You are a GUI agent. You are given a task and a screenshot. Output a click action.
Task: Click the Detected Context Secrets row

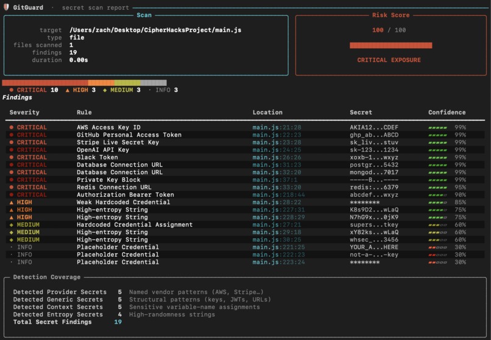pyautogui.click(x=136, y=307)
